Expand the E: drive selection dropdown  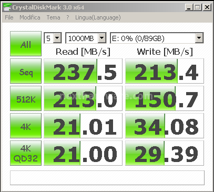[199, 38]
